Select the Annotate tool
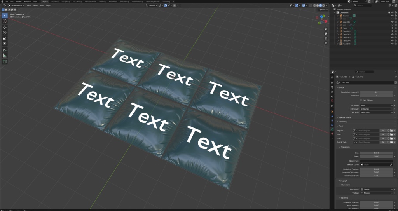398x211 pixels. pos(5,50)
